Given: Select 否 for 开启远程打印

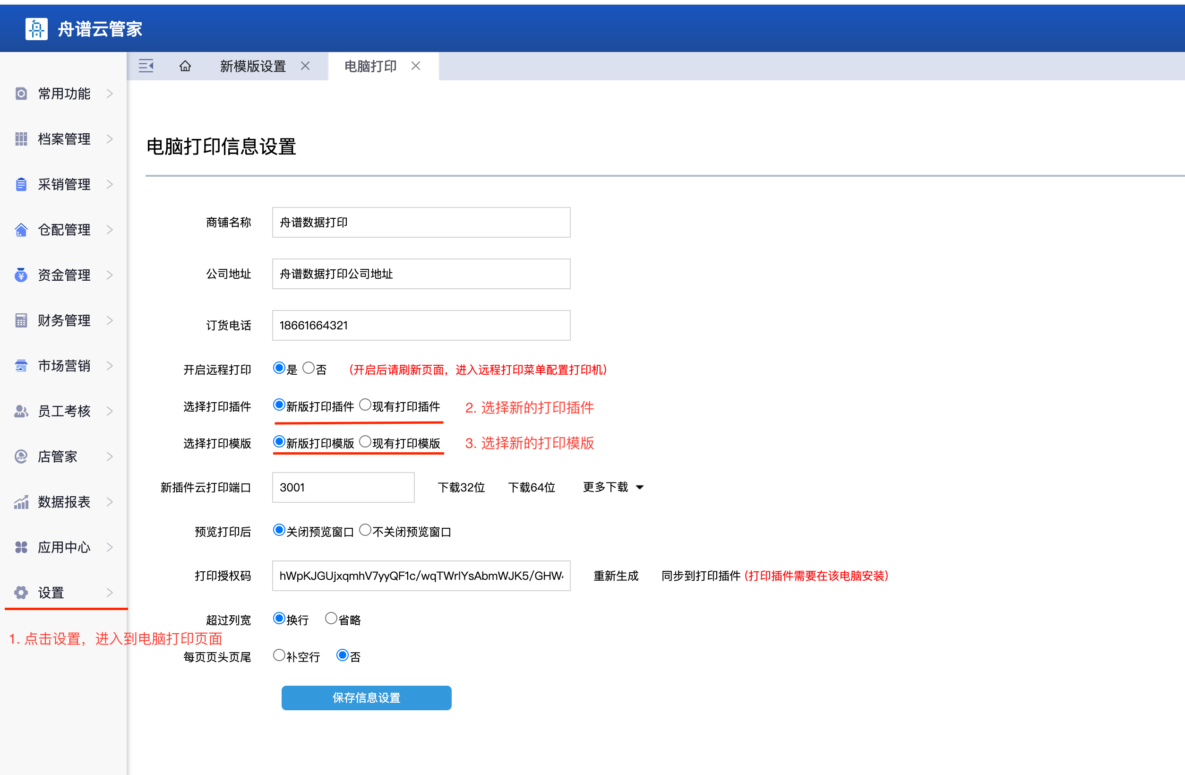Looking at the screenshot, I should 309,368.
